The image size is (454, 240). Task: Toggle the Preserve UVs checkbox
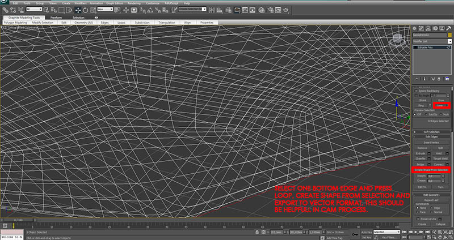tap(418, 219)
